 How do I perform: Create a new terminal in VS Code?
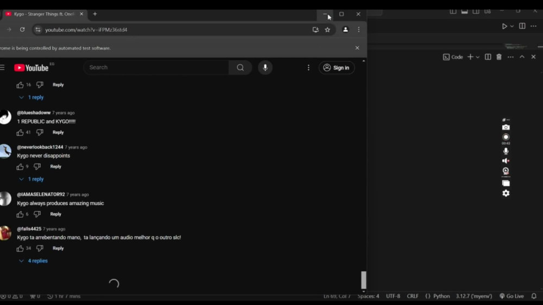tap(470, 57)
